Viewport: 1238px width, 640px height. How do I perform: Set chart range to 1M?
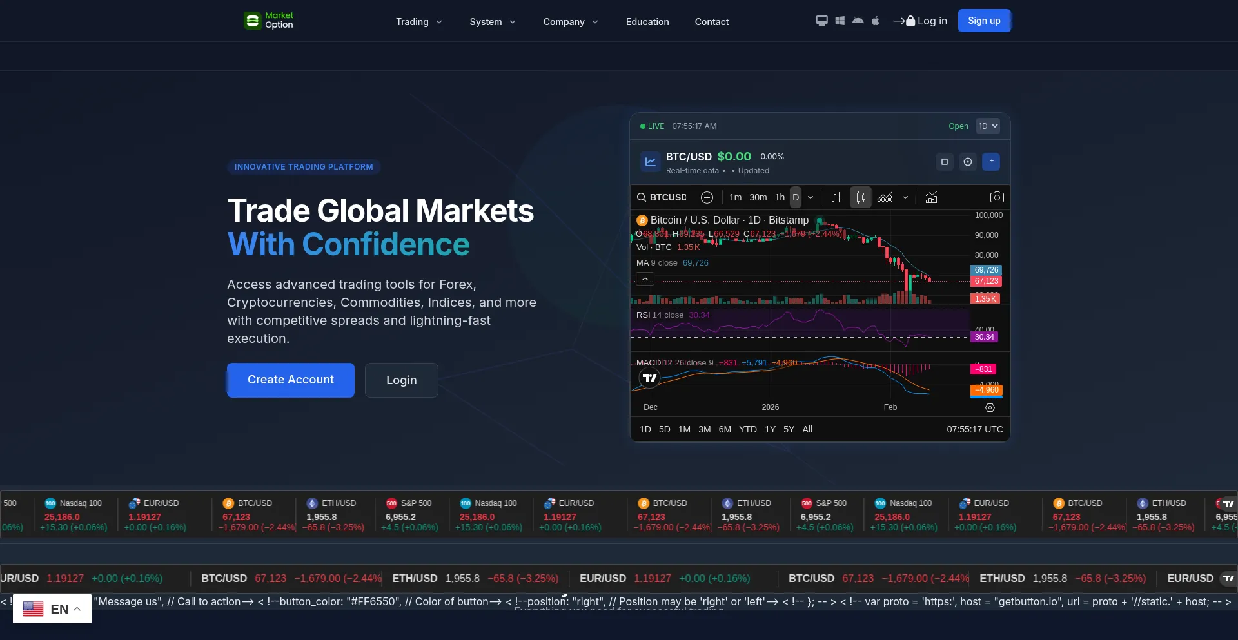684,429
